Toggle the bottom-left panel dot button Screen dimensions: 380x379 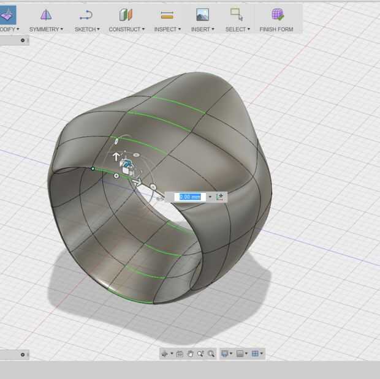[23, 354]
